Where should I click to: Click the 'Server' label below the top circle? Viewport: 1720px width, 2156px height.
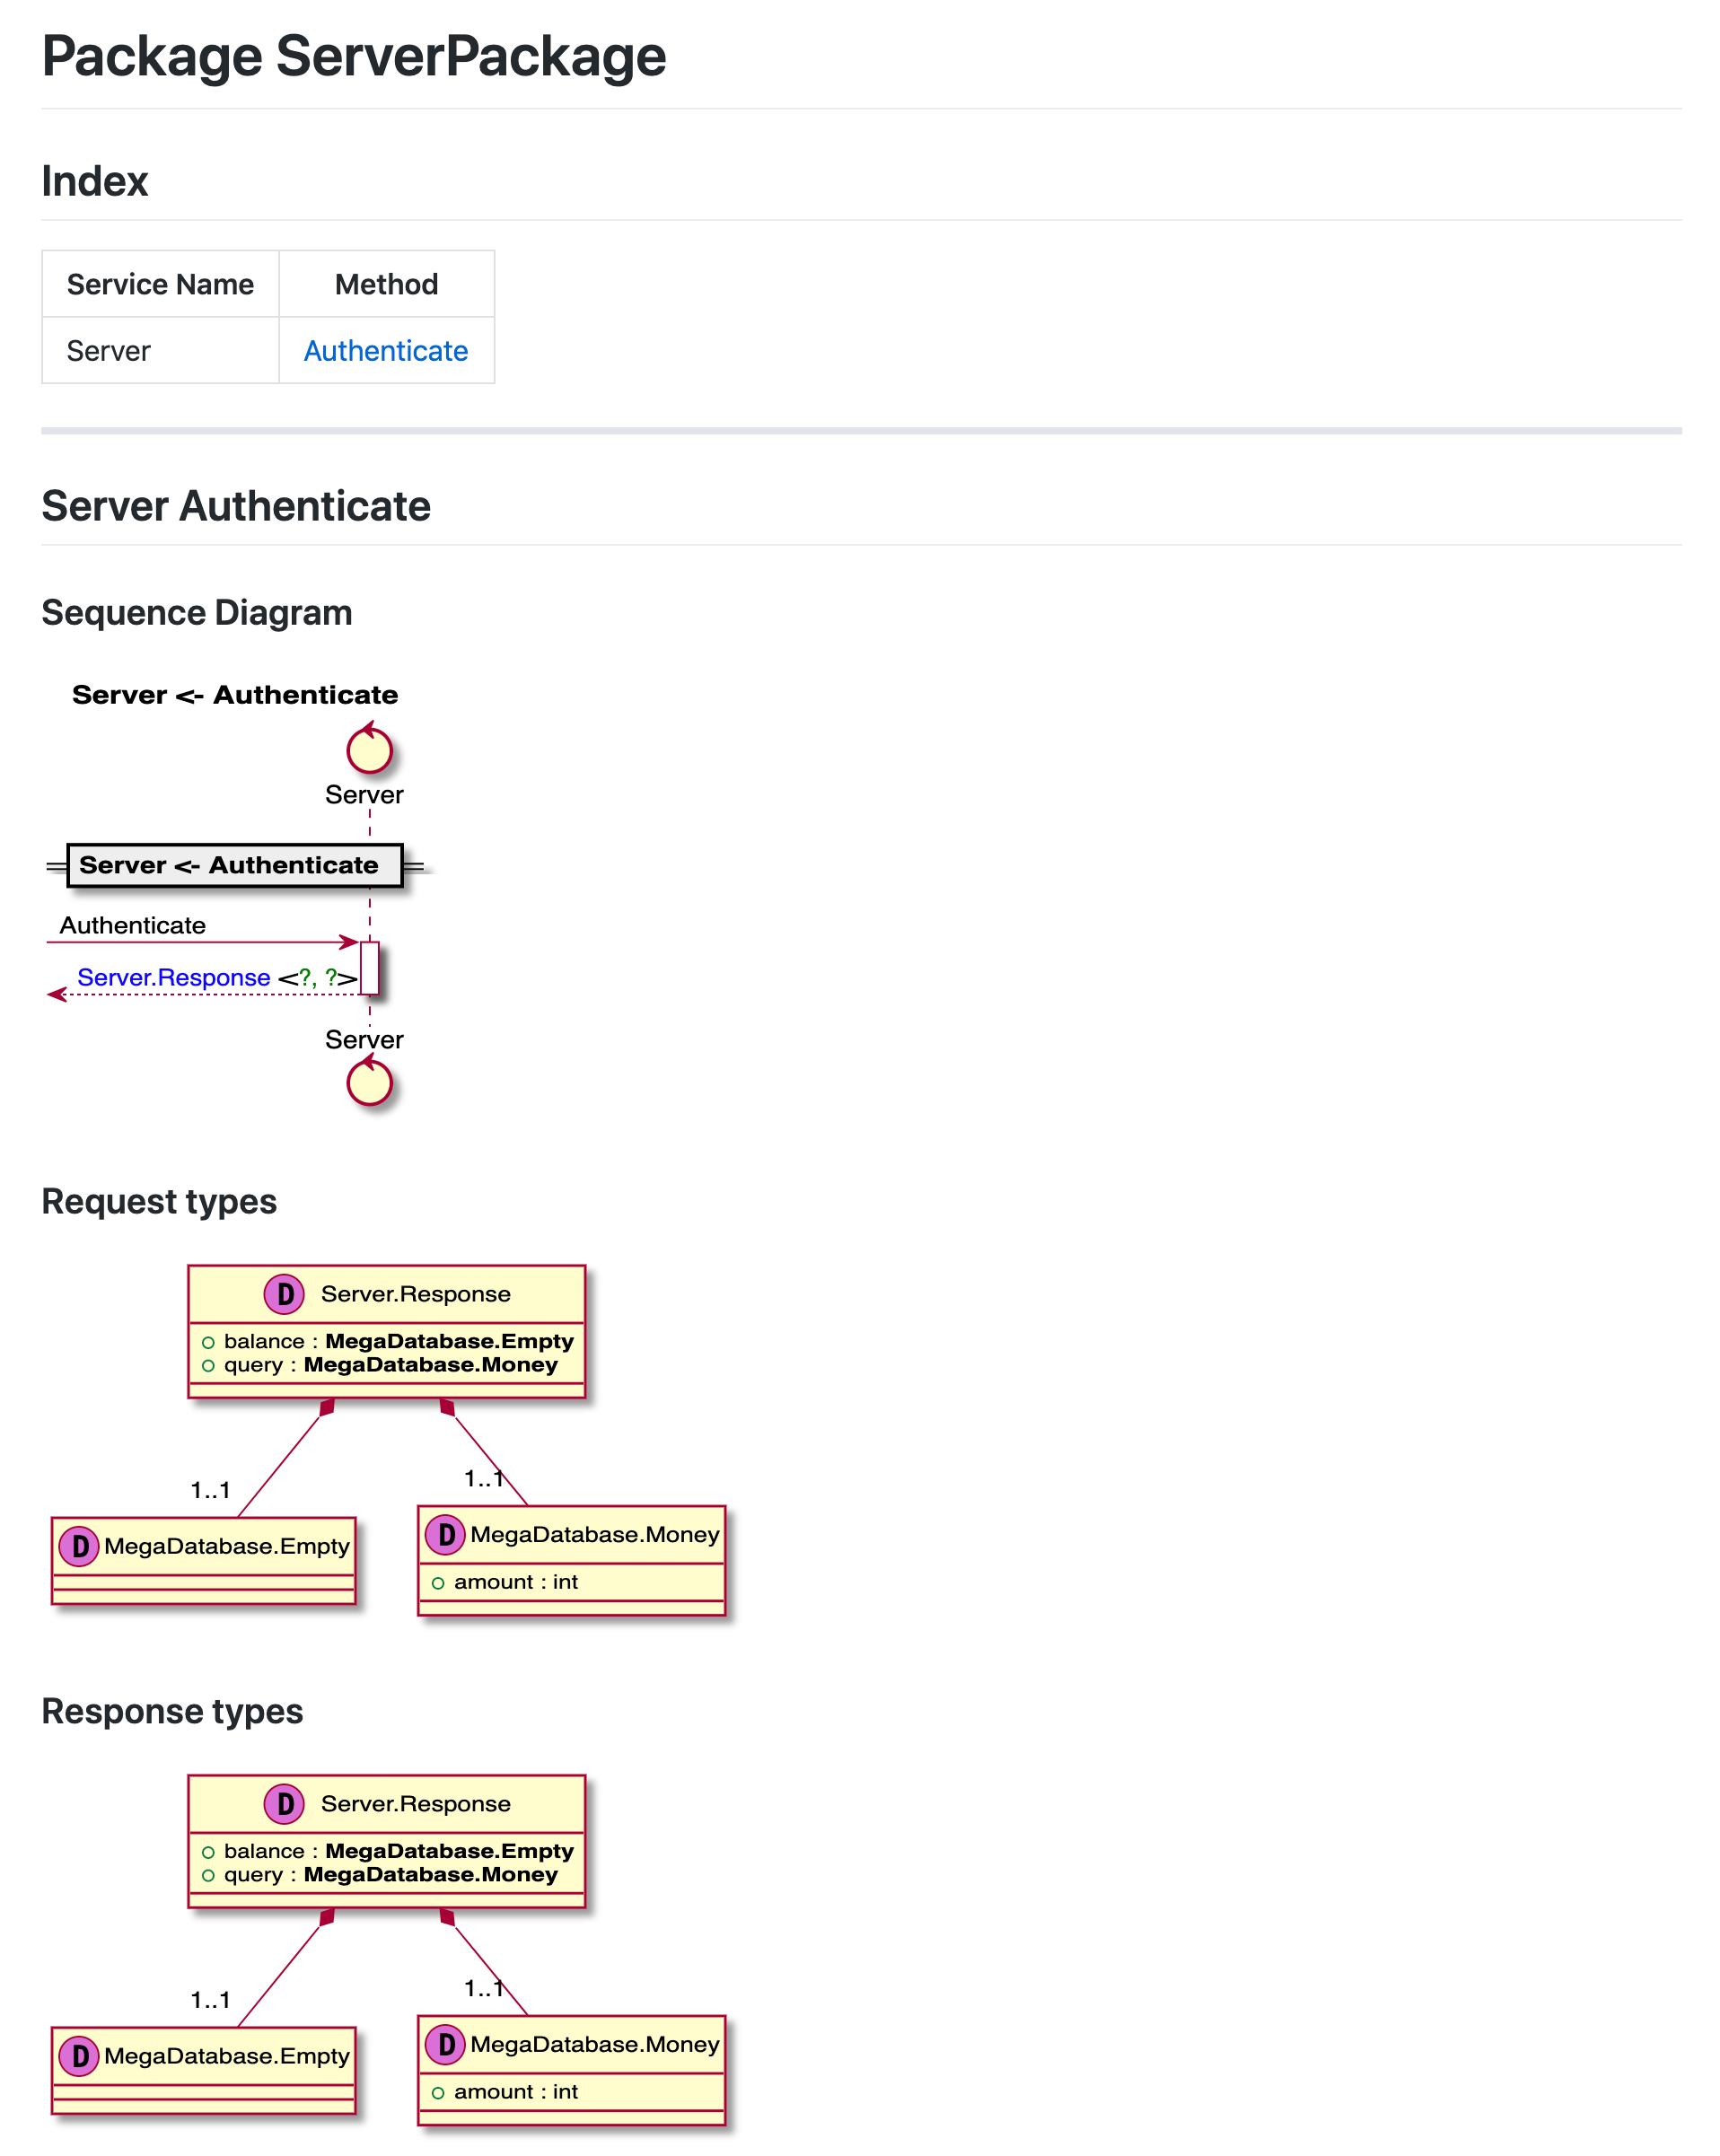click(x=364, y=795)
